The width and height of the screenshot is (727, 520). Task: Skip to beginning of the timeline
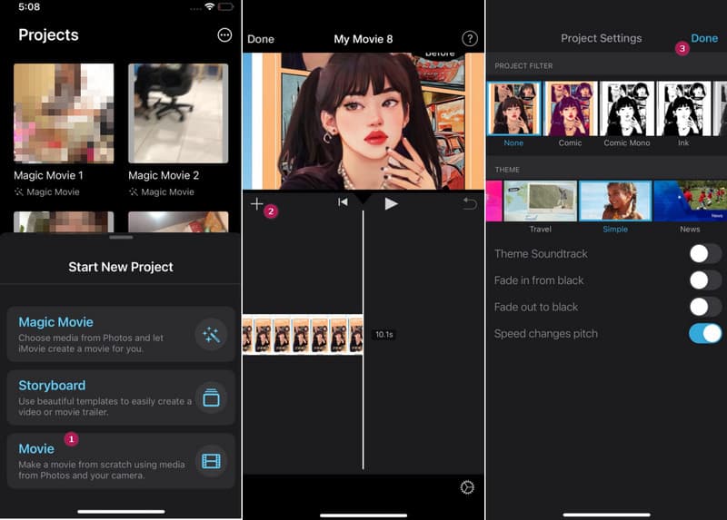pos(343,203)
